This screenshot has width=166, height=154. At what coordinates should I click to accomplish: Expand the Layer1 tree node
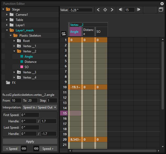pos(7,25)
